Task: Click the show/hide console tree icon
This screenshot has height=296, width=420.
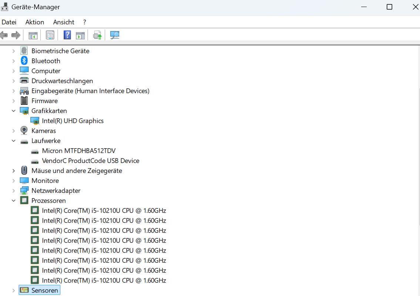Action: (x=33, y=35)
